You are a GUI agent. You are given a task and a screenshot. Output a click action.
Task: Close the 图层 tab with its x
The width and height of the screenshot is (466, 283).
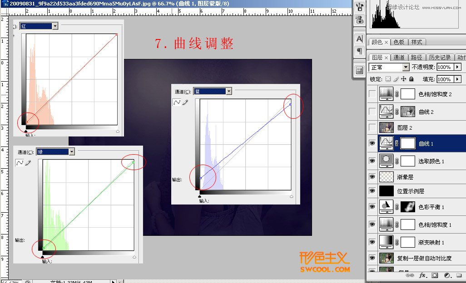click(386, 58)
